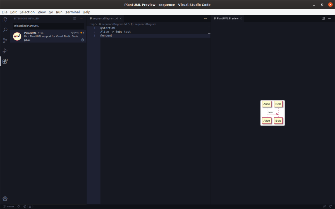Click the tmp breadcrumb

coord(92,24)
